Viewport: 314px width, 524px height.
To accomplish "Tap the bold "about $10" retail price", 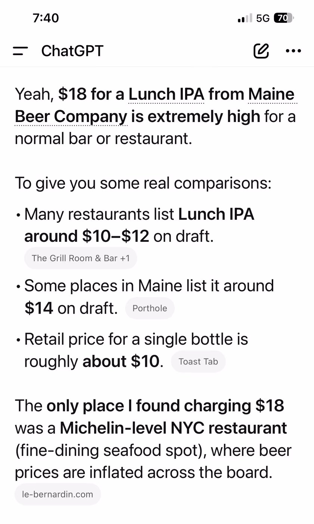I will point(121,361).
